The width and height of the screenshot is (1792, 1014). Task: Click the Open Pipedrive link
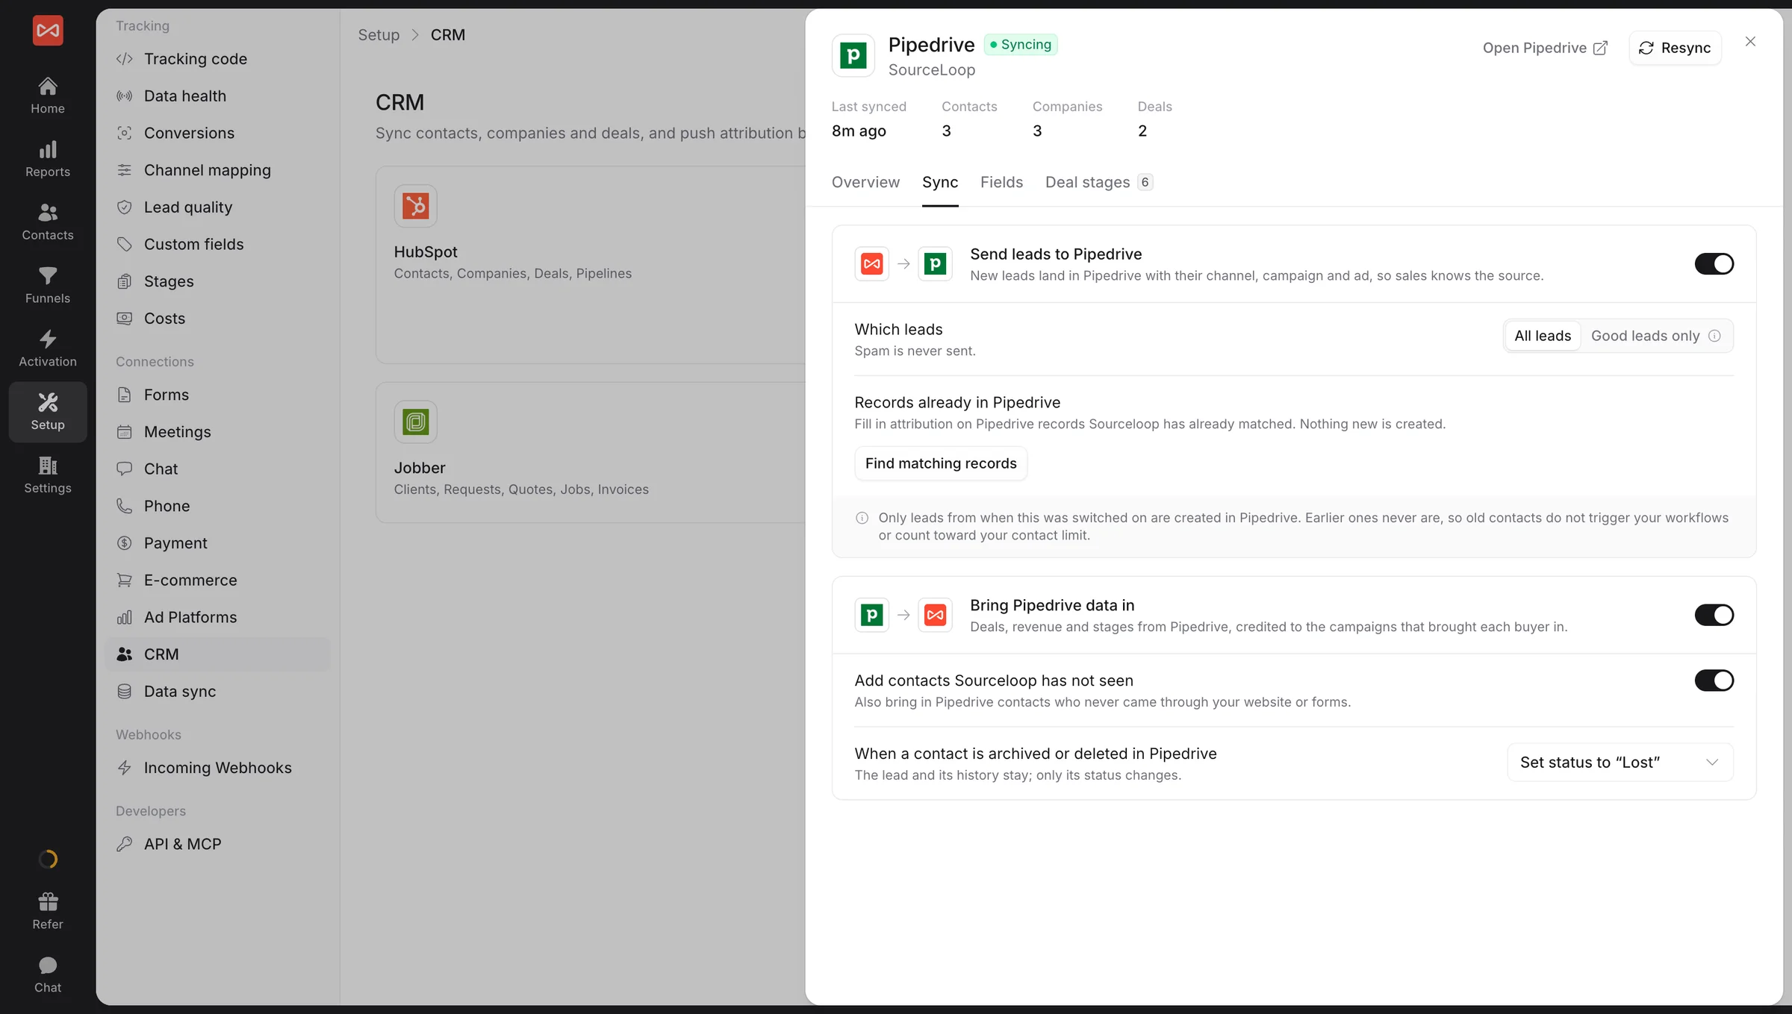coord(1545,48)
